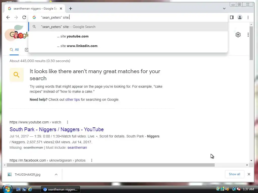Click Show all downloads button
Viewport: 258px width, 193px height.
[235, 174]
